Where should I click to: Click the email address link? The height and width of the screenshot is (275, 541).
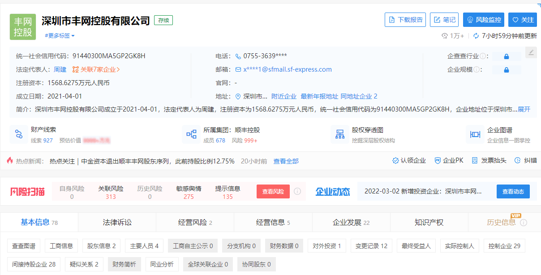[288, 70]
